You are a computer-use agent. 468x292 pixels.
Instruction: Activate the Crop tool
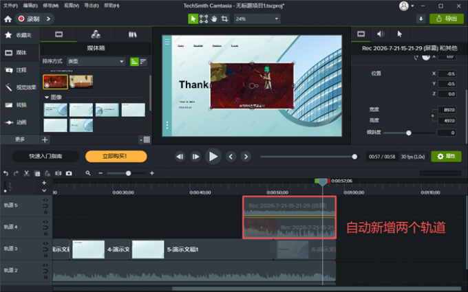(224, 19)
